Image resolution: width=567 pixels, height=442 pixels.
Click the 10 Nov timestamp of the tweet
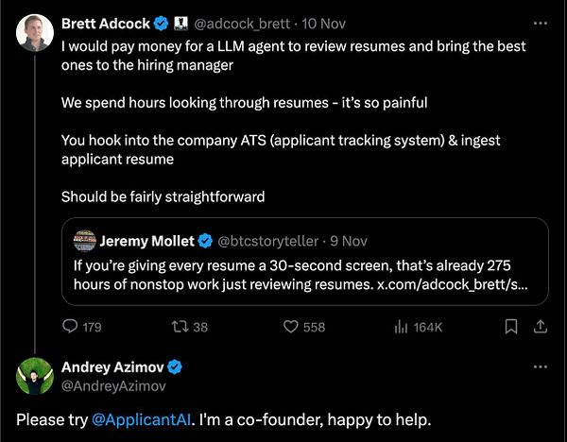323,24
